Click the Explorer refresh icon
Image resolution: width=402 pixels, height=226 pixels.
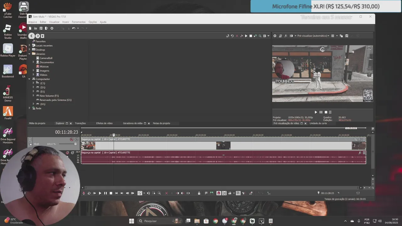(x=232, y=36)
